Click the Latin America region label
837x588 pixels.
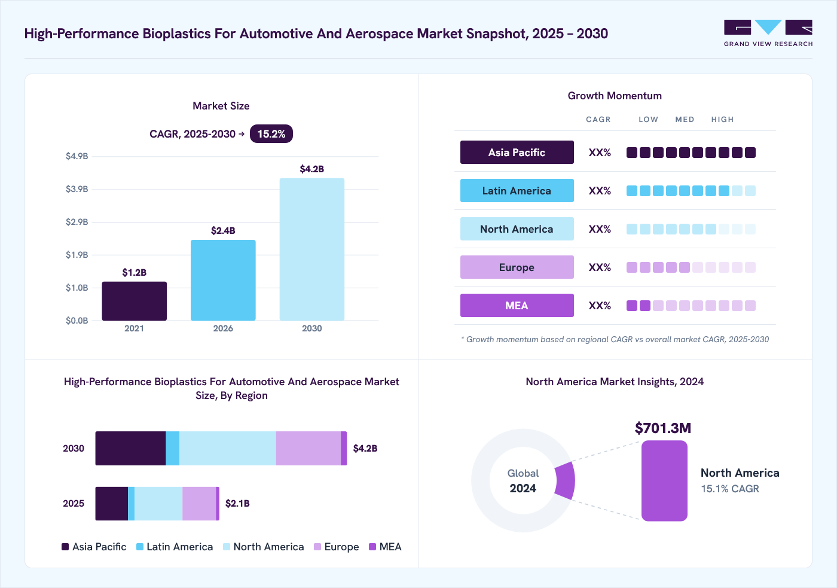[517, 191]
